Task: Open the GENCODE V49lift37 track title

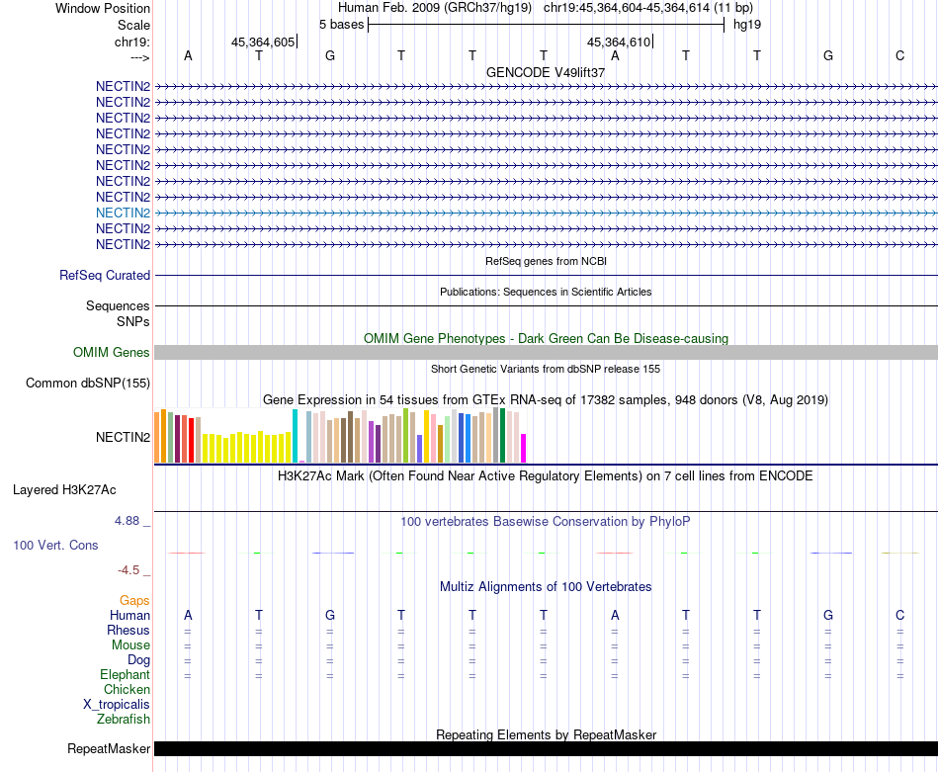Action: pyautogui.click(x=546, y=72)
